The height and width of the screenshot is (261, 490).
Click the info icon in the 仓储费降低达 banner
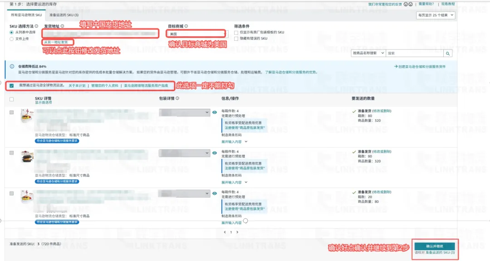point(12,67)
